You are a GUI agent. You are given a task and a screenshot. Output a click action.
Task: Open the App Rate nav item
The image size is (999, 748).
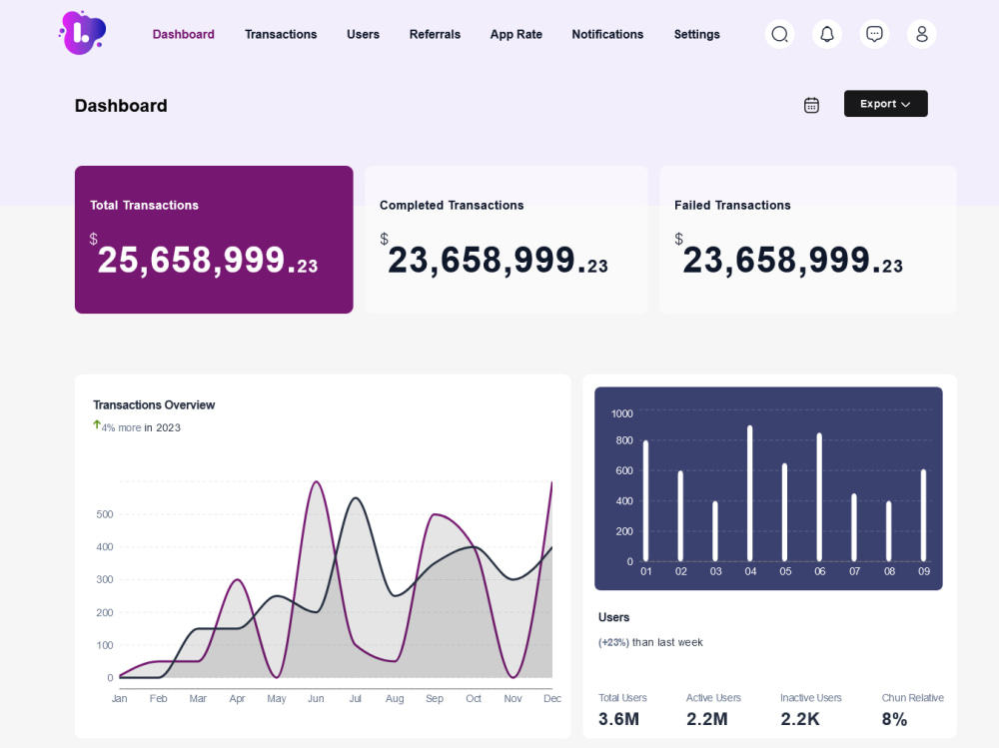pyautogui.click(x=516, y=34)
